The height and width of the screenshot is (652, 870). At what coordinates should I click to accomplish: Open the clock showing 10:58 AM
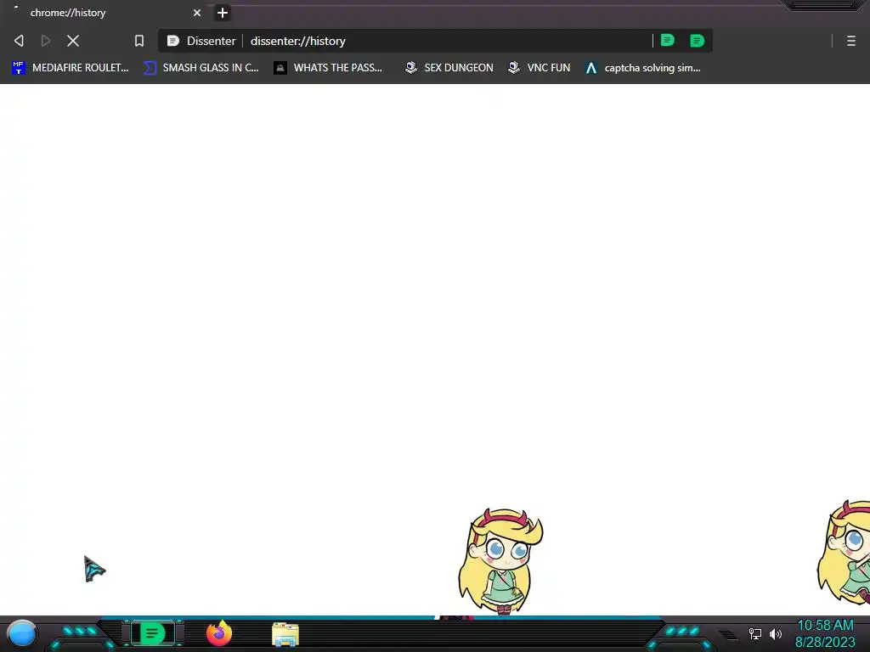point(825,633)
